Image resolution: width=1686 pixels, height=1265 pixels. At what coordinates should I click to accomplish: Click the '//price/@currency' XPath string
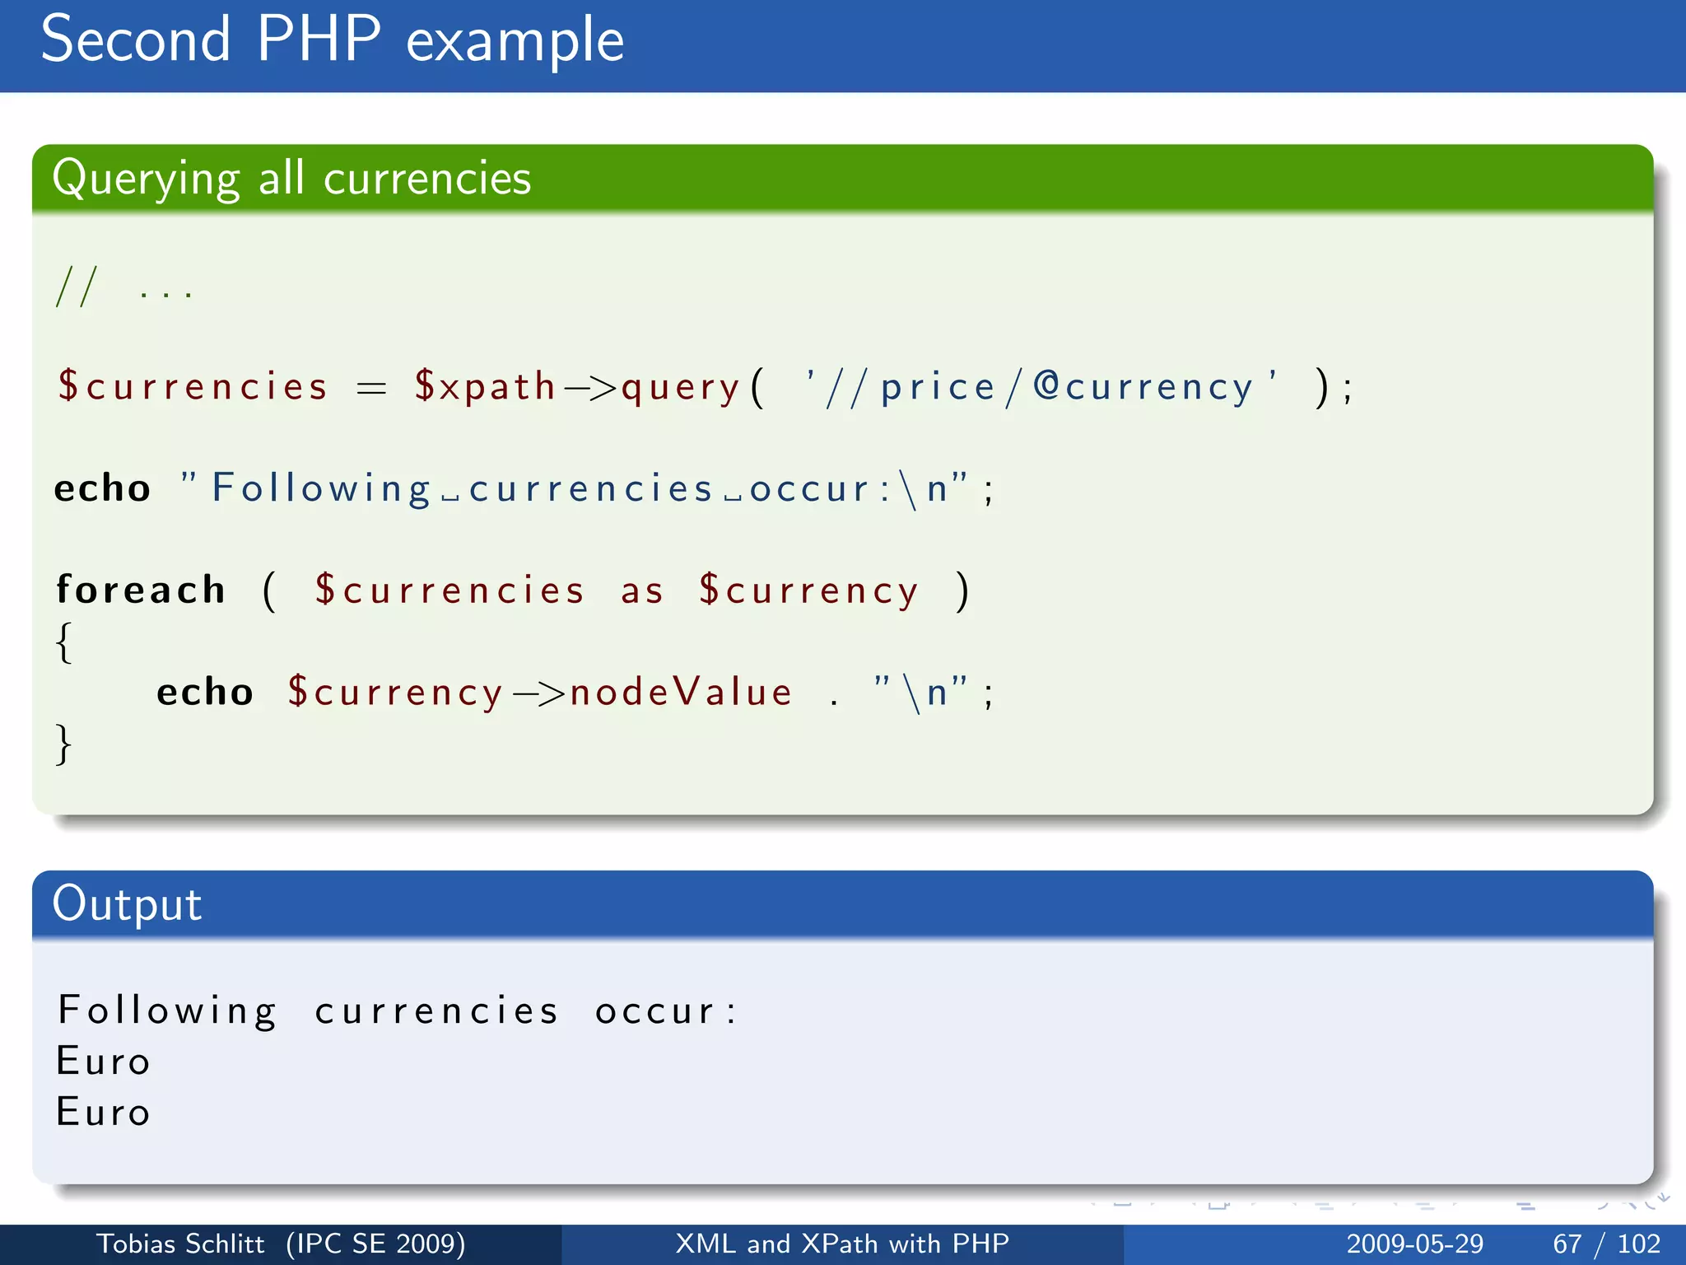pos(1041,387)
